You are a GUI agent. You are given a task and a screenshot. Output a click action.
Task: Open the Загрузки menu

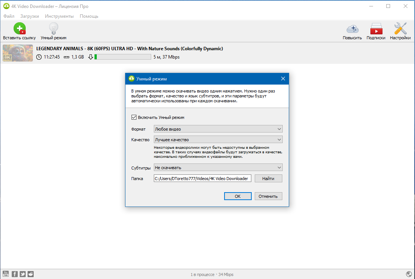pos(29,16)
